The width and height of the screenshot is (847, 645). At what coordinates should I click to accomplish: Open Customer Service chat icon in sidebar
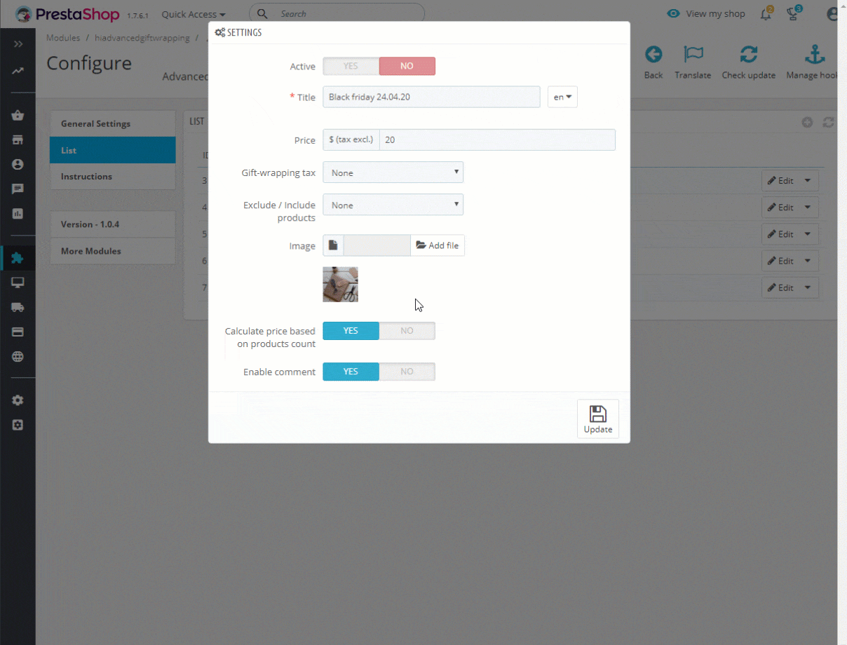(x=18, y=189)
